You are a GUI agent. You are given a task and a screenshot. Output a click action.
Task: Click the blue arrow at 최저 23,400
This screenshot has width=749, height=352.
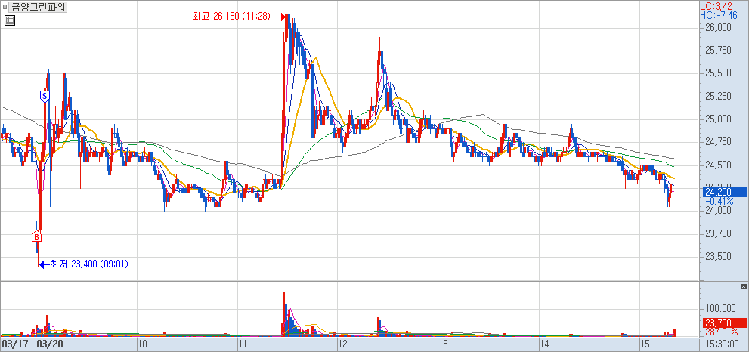[43, 264]
